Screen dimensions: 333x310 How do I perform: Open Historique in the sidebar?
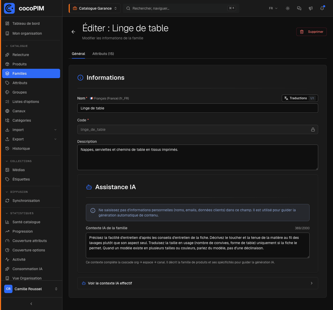pyautogui.click(x=31, y=148)
